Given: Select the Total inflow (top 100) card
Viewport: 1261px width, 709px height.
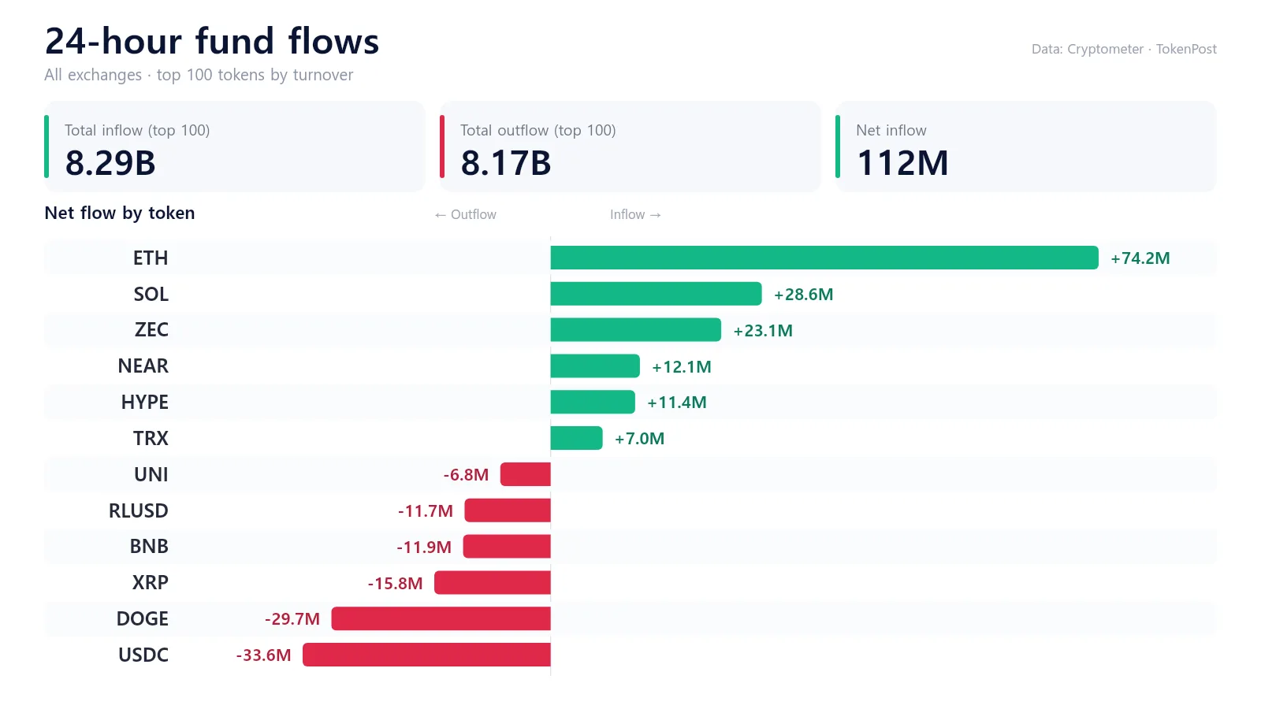Looking at the screenshot, I should (x=235, y=147).
